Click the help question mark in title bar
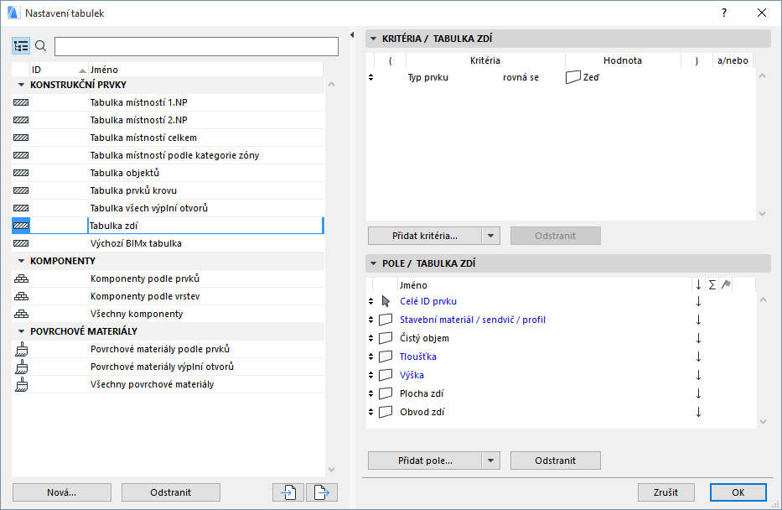 (x=724, y=13)
